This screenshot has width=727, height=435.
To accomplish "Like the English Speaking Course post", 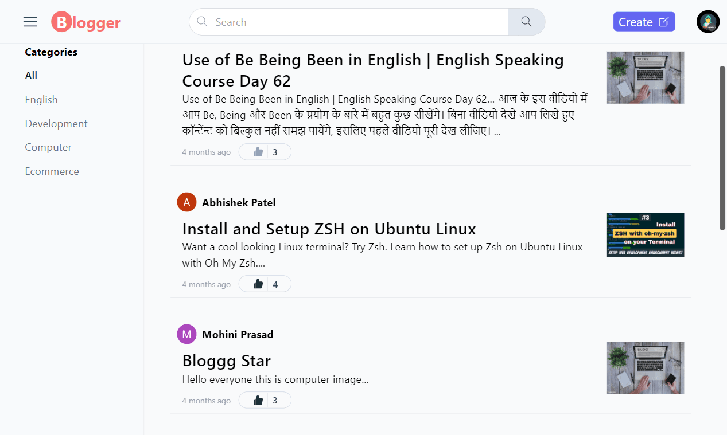I will (258, 152).
